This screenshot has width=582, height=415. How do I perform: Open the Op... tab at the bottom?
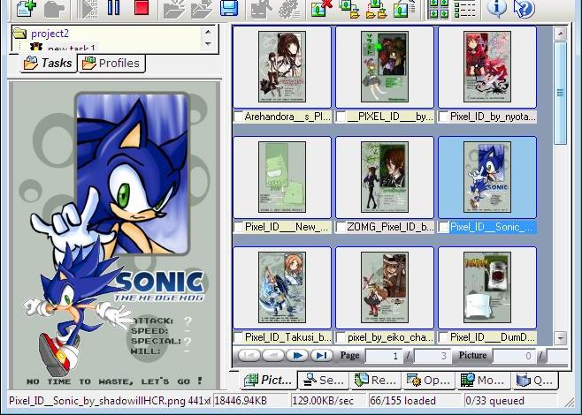pos(429,380)
